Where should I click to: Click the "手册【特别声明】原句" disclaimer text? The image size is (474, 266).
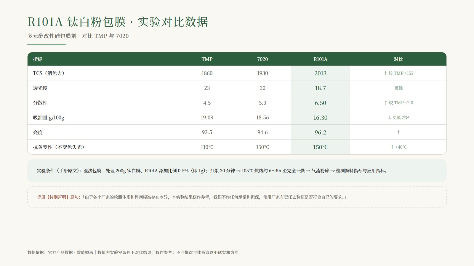pyautogui.click(x=192, y=197)
